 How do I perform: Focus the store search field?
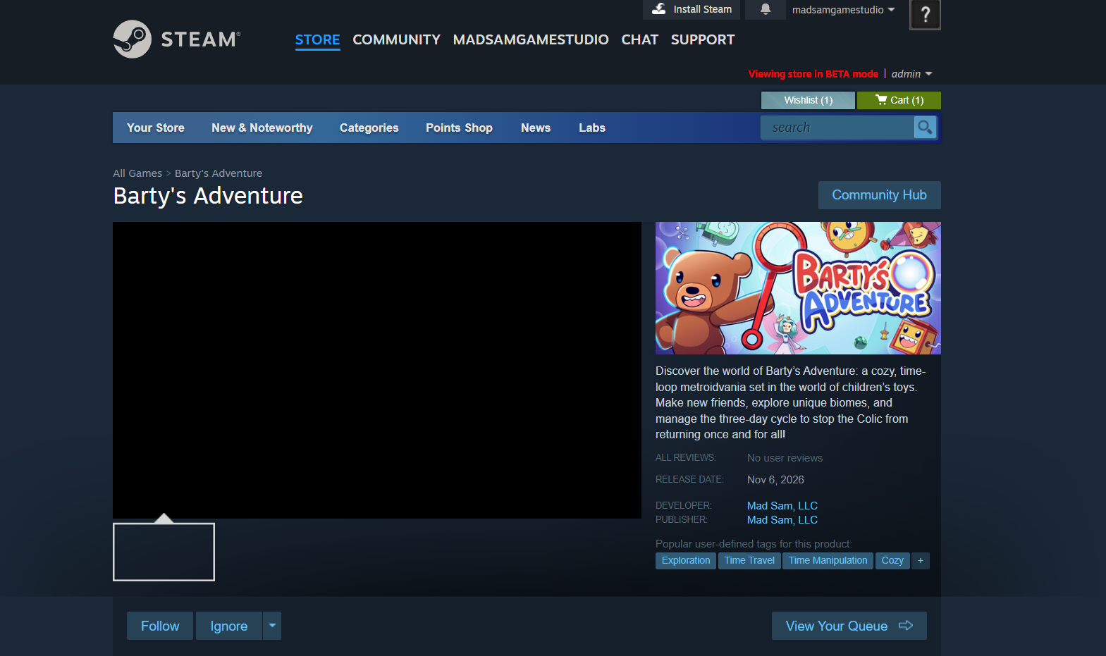[837, 128]
